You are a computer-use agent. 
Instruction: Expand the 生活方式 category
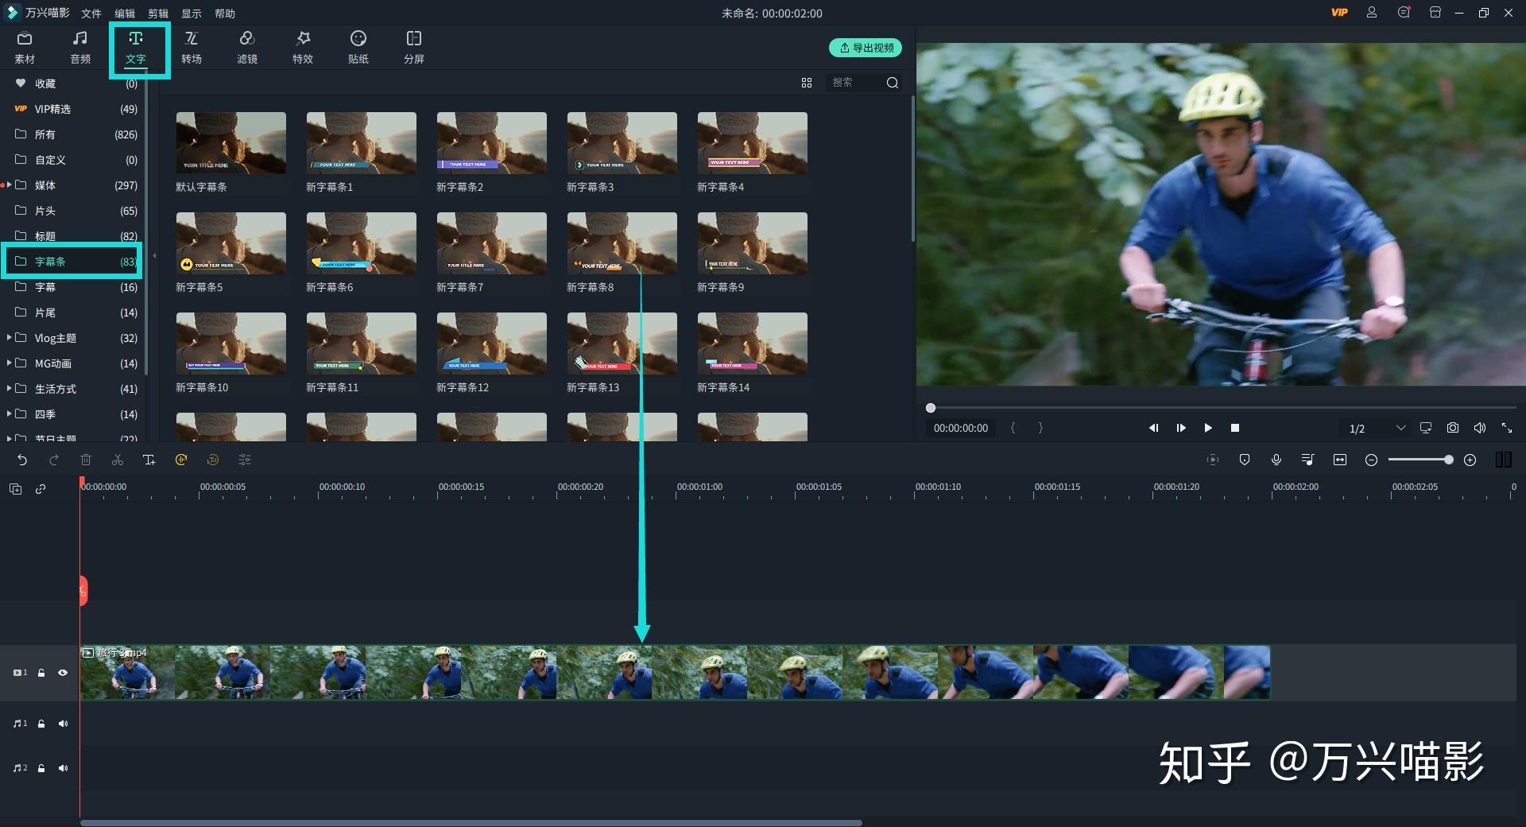click(9, 388)
